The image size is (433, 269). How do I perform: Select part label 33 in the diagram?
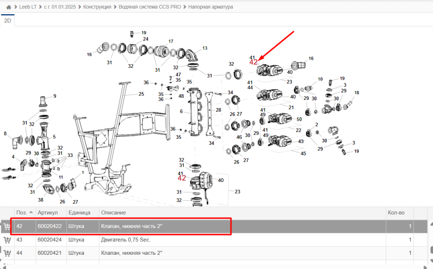70,156
